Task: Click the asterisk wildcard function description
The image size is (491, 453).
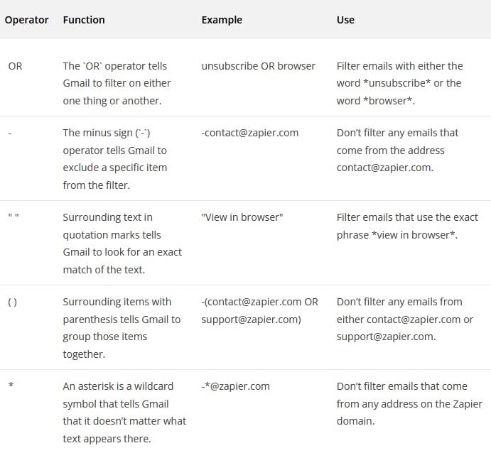Action: click(124, 412)
